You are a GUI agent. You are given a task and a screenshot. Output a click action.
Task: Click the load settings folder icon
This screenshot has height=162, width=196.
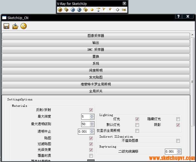pyautogui.click(x=15, y=26)
